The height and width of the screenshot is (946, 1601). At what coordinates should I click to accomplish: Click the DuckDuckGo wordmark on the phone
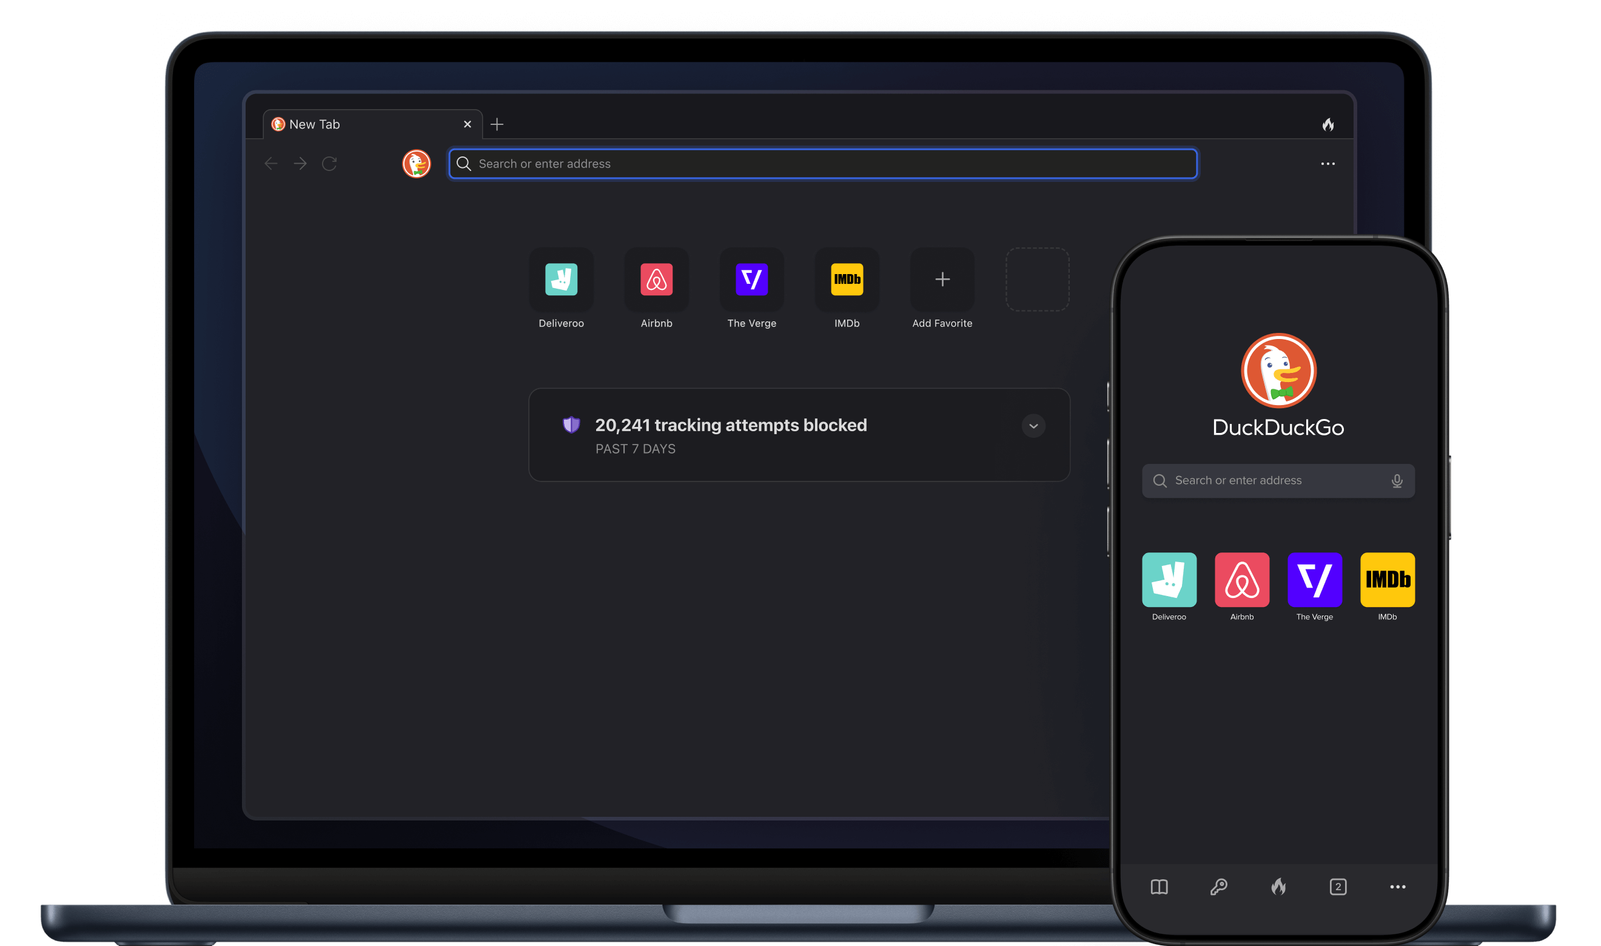point(1278,428)
